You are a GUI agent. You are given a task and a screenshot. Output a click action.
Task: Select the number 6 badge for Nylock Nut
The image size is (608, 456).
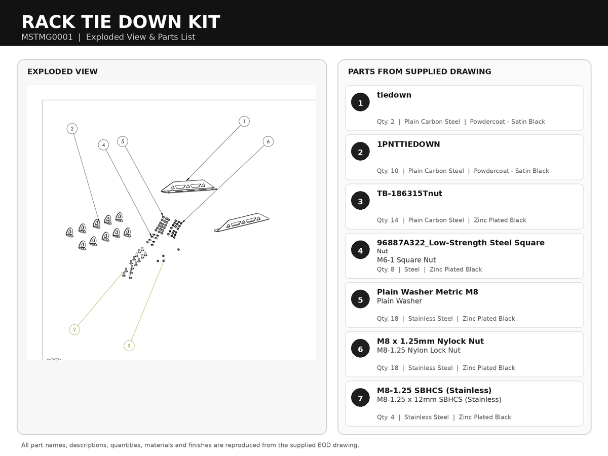(x=360, y=349)
